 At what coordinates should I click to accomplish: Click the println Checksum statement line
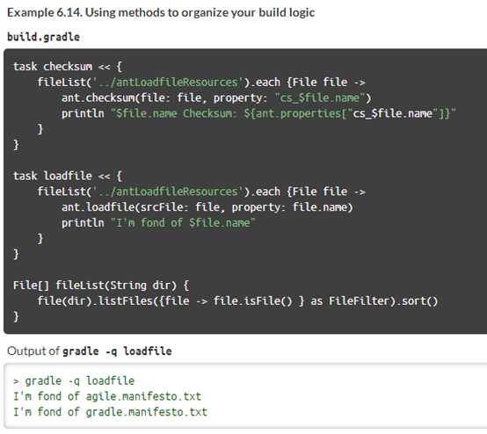pos(258,113)
